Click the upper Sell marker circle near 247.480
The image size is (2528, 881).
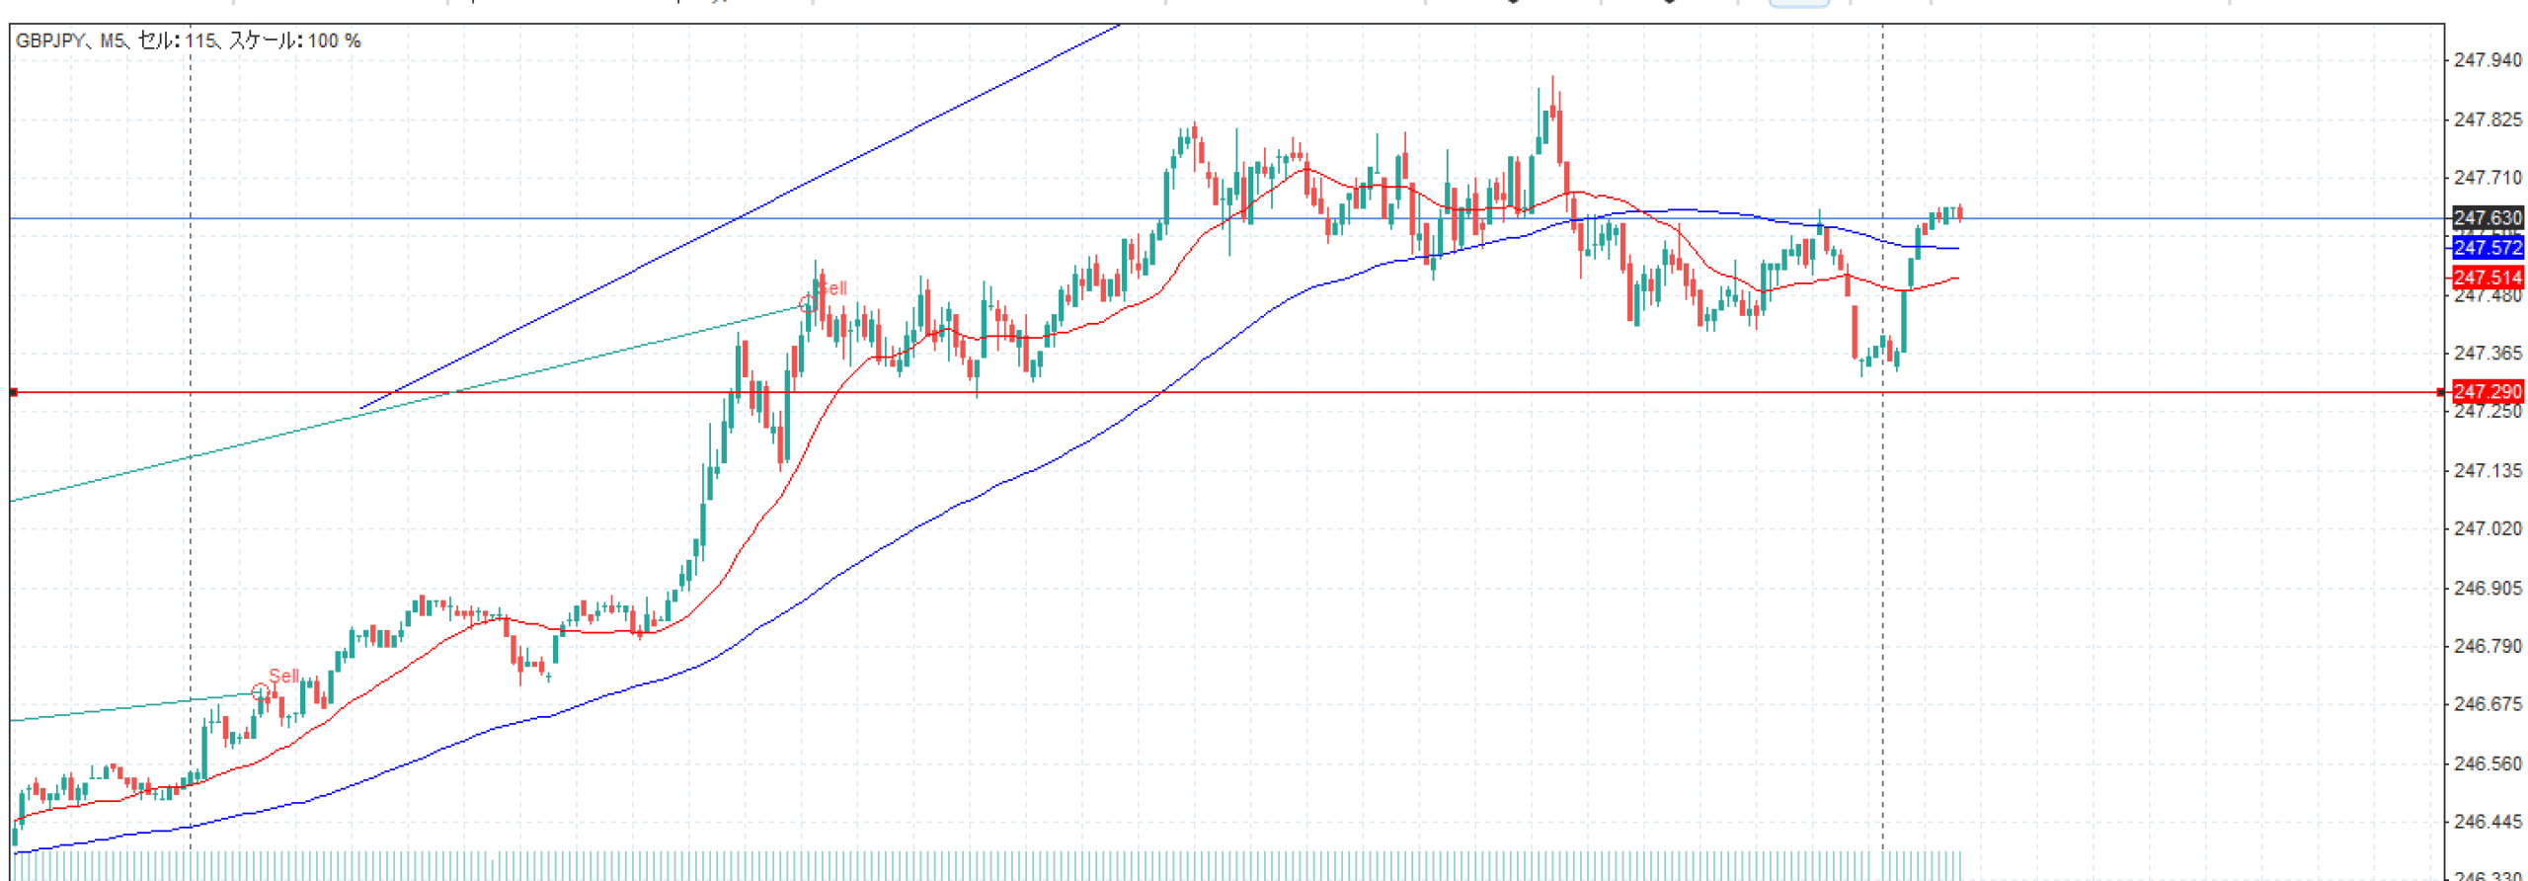coord(807,304)
